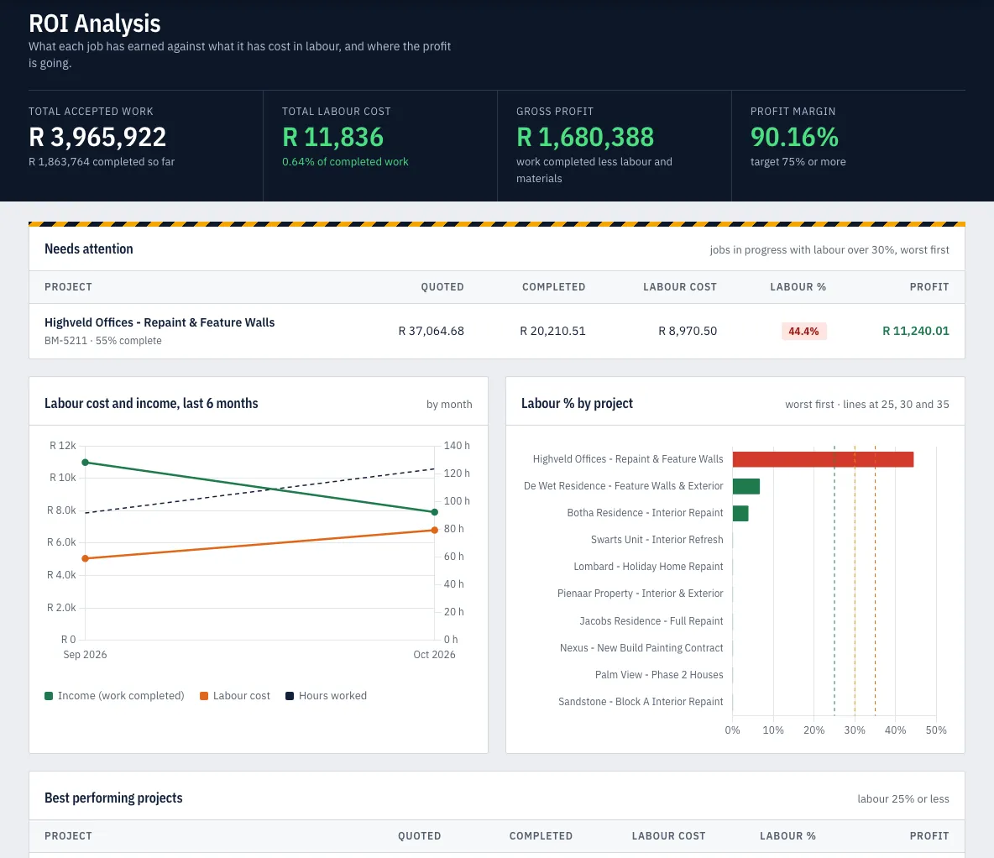Click COMPLETED header in Best performing projects table
The image size is (994, 858).
(541, 836)
